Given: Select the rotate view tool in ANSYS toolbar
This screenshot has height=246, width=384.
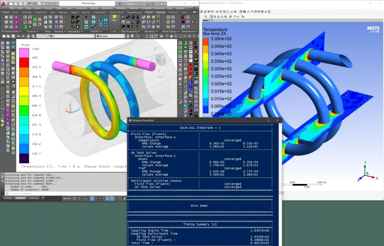Looking at the screenshot, I should (x=211, y=17).
